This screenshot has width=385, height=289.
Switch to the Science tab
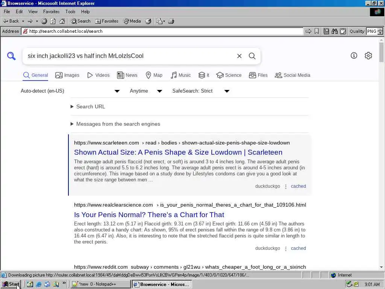[x=229, y=75]
